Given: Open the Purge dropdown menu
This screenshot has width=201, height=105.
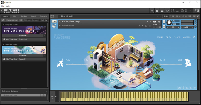Looking at the screenshot, I should coord(160,24).
